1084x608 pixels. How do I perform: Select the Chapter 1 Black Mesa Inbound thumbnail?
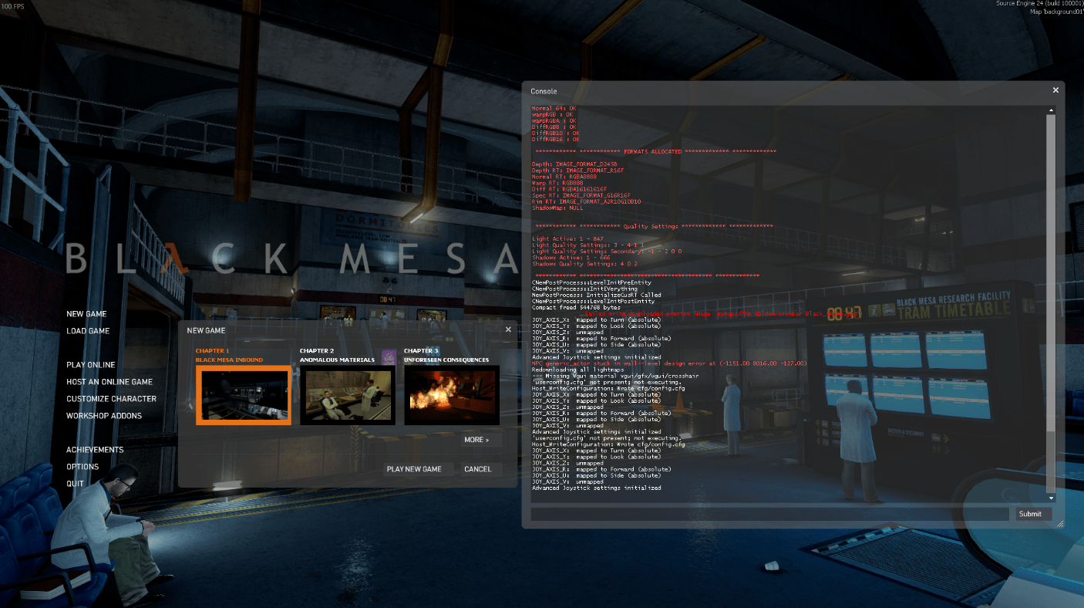(x=244, y=394)
